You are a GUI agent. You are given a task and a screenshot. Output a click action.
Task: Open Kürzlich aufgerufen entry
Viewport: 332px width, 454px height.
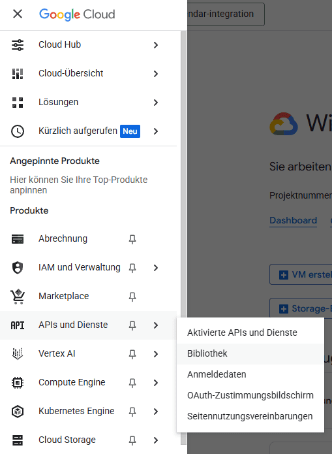pos(88,131)
